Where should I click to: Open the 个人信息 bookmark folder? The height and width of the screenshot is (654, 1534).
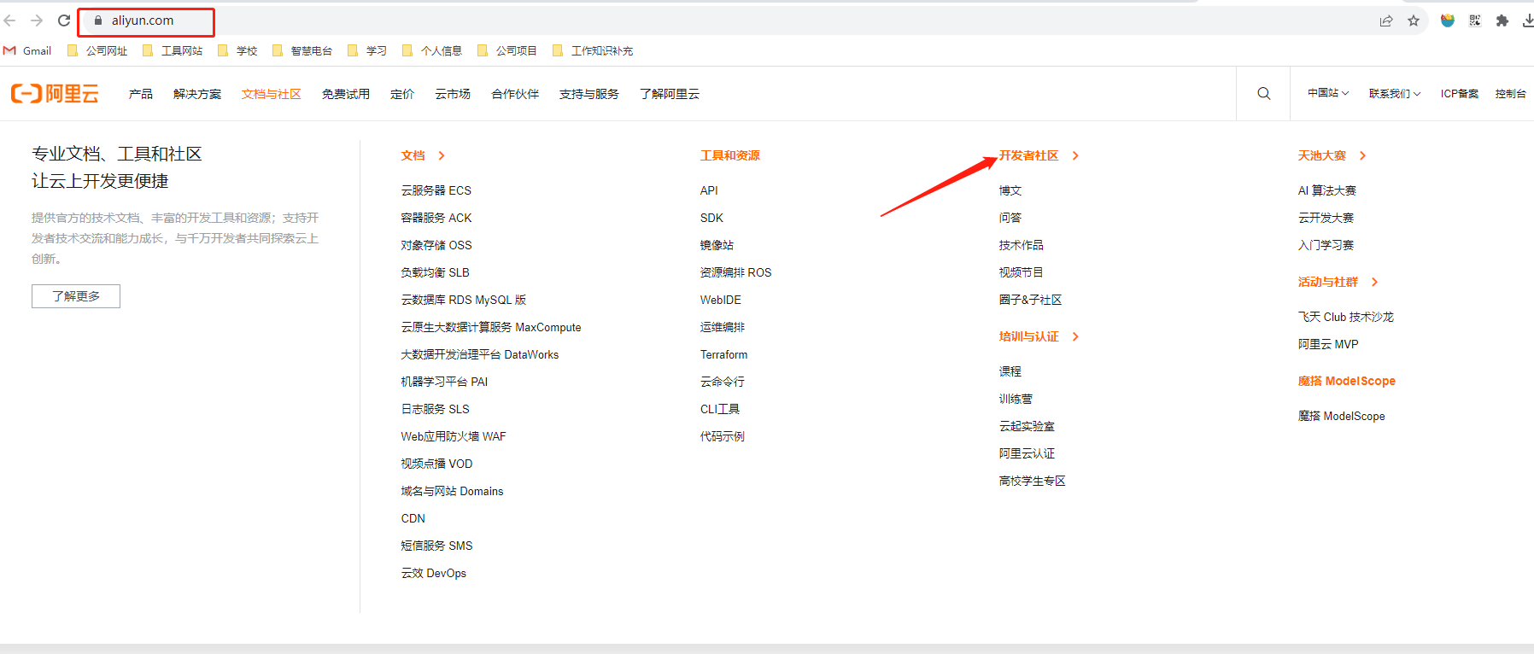[x=432, y=50]
